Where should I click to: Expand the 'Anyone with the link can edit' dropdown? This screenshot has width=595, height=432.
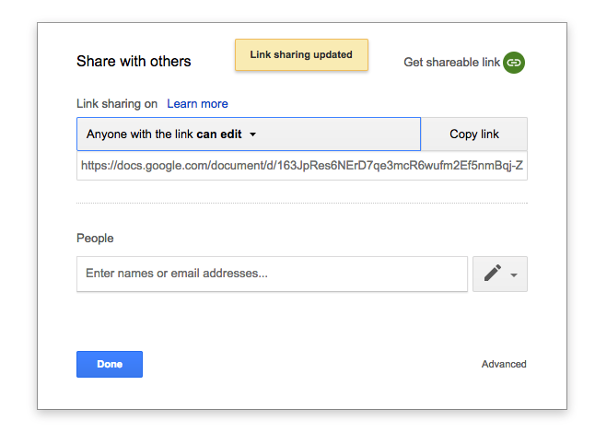[x=249, y=134]
